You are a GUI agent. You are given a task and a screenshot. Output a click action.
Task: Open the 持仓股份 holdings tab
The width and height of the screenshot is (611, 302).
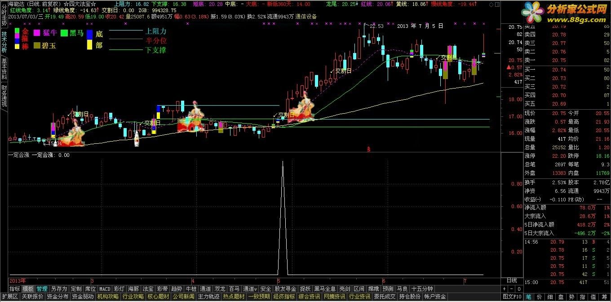(x=410, y=297)
